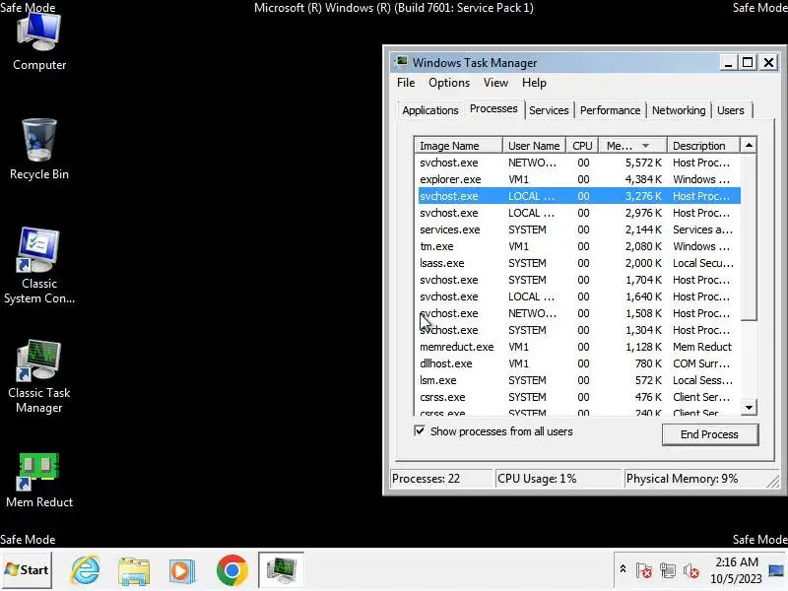The width and height of the screenshot is (788, 591).
Task: Select svchost.exe row using 1,304 K
Action: click(x=579, y=330)
